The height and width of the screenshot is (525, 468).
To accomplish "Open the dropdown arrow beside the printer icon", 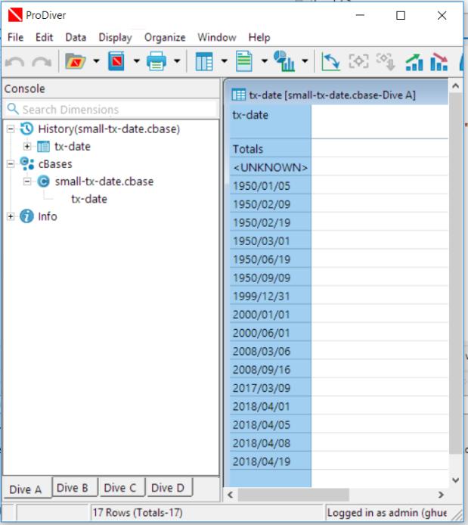I will (x=177, y=61).
